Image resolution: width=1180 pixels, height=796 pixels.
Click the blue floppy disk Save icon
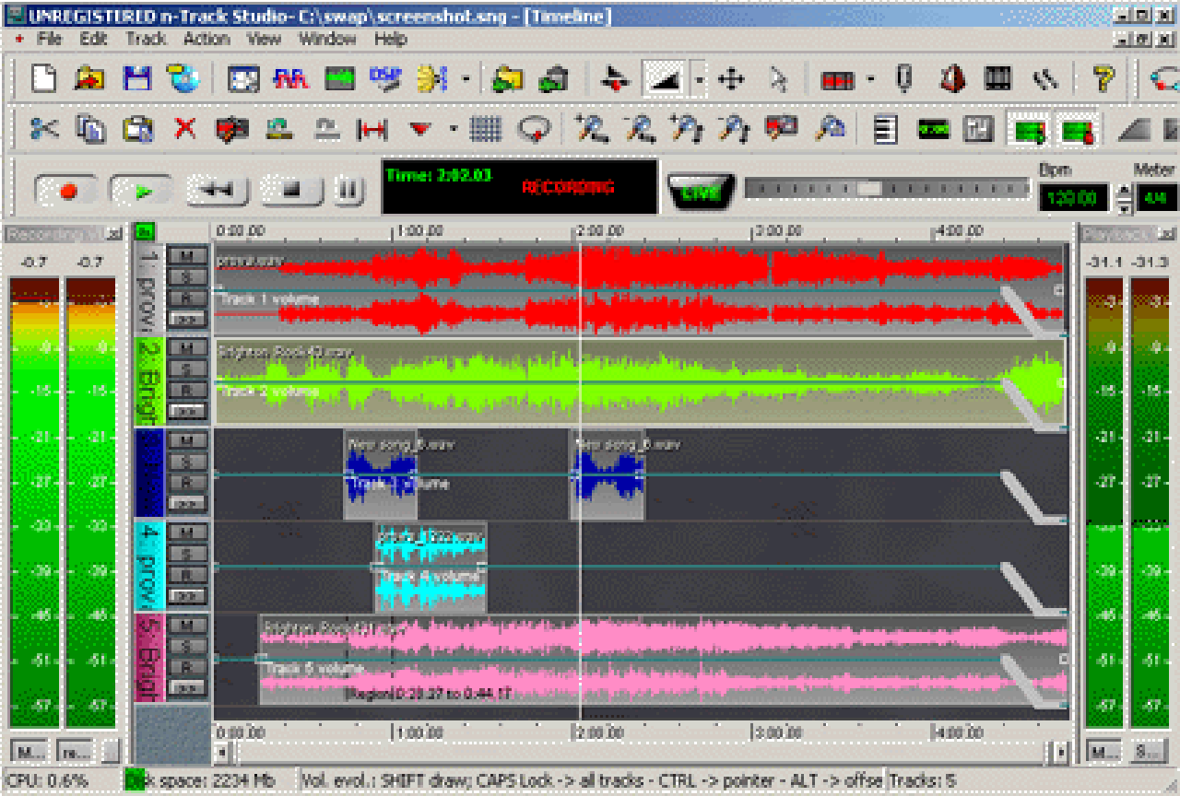coord(137,78)
